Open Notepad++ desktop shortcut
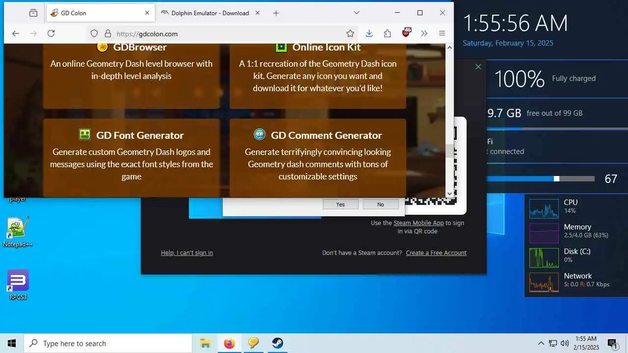 click(18, 232)
